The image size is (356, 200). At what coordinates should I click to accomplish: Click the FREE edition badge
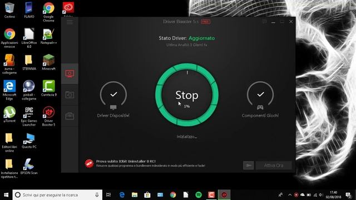[x=205, y=22]
